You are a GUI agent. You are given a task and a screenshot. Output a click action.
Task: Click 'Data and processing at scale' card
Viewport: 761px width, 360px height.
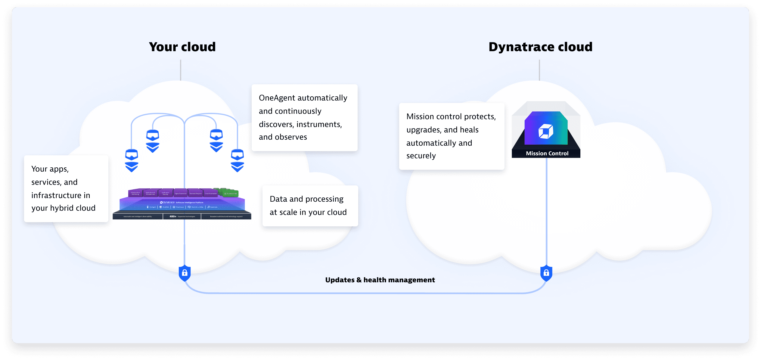point(310,206)
